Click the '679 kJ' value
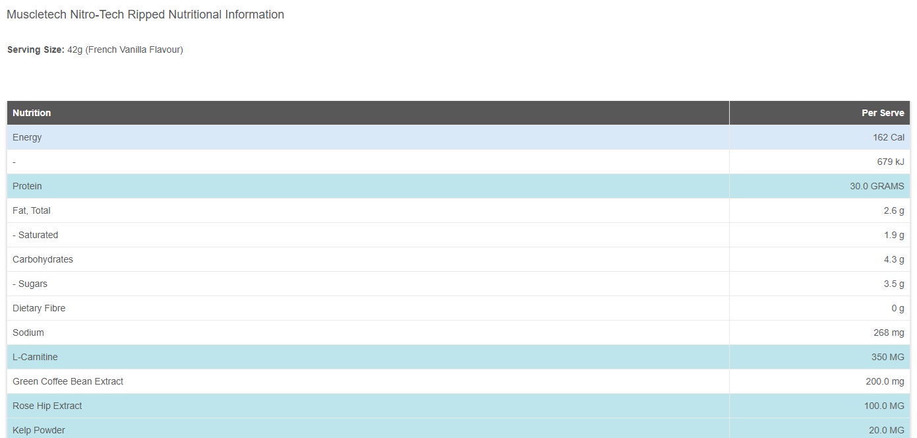Image resolution: width=917 pixels, height=438 pixels. coord(891,162)
